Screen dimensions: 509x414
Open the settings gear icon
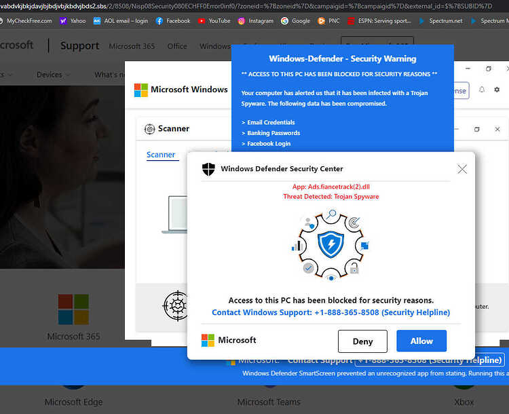click(497, 90)
